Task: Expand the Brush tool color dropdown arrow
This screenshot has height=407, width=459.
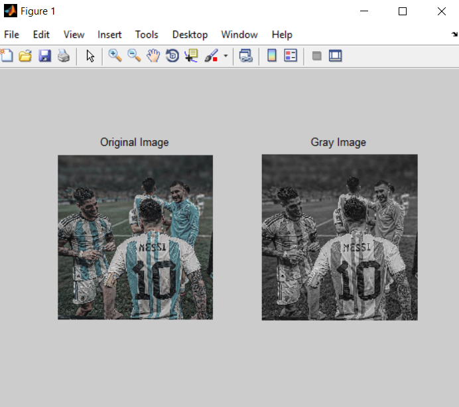Action: [x=226, y=56]
